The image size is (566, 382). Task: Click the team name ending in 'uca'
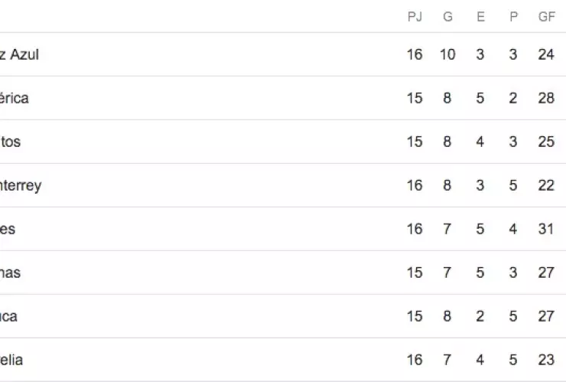pos(9,316)
